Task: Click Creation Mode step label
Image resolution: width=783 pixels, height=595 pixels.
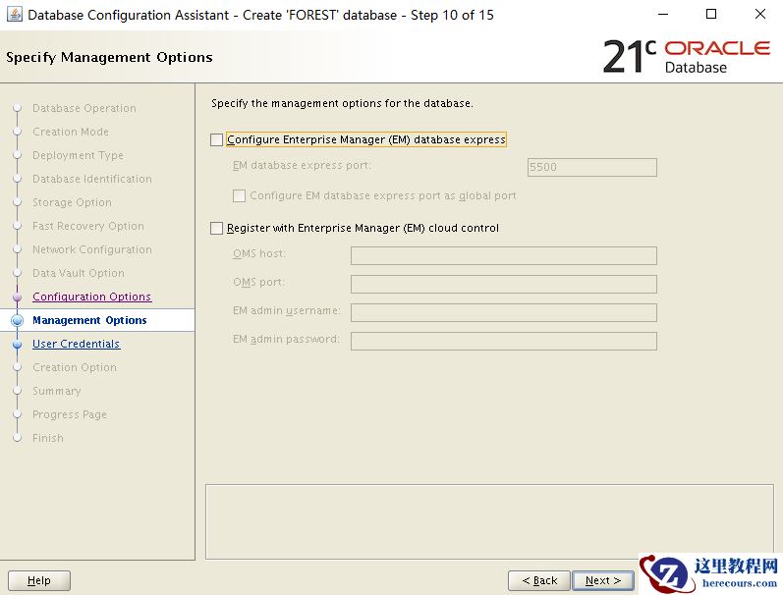Action: click(71, 132)
